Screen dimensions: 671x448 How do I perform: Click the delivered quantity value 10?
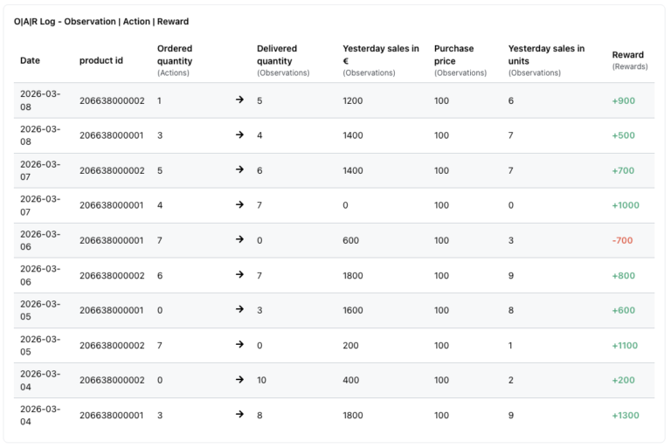[x=262, y=380]
